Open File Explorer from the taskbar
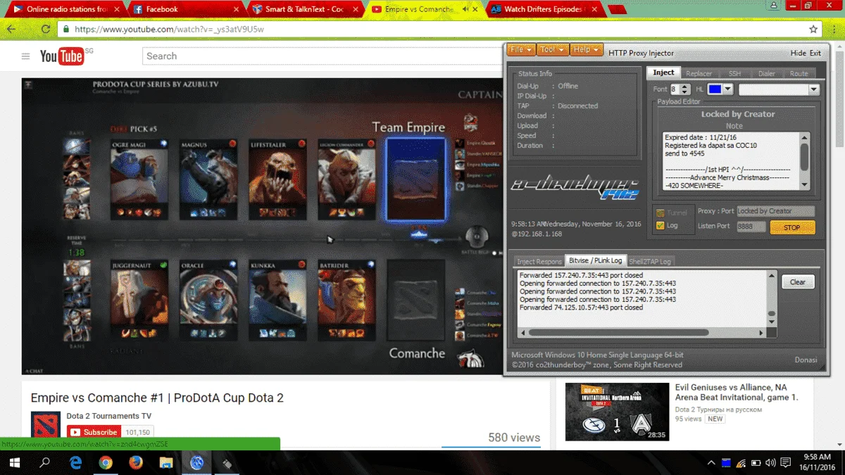 166,462
